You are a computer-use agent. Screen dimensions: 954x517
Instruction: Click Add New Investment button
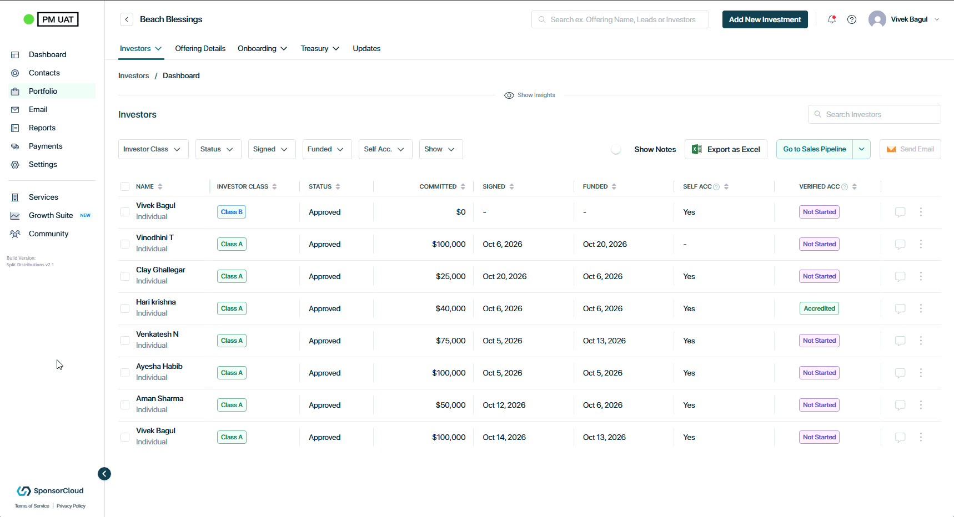(765, 19)
